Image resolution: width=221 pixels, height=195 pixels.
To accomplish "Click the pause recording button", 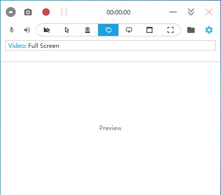I will [64, 12].
